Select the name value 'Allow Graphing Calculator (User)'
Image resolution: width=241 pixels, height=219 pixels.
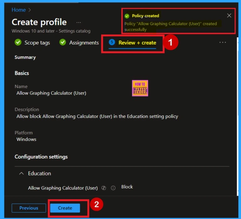click(x=51, y=93)
